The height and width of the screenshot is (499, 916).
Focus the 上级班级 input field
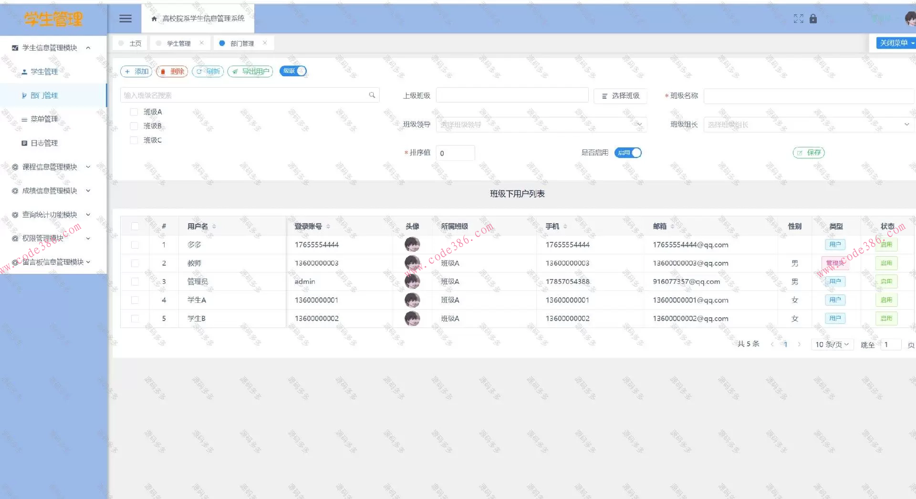tap(512, 95)
